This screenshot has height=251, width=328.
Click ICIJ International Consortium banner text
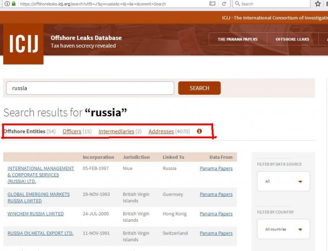pyautogui.click(x=275, y=18)
